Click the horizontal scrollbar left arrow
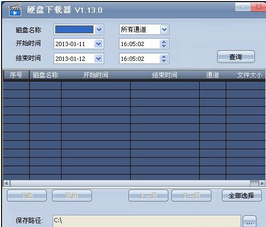266x227 pixels. click(x=6, y=184)
